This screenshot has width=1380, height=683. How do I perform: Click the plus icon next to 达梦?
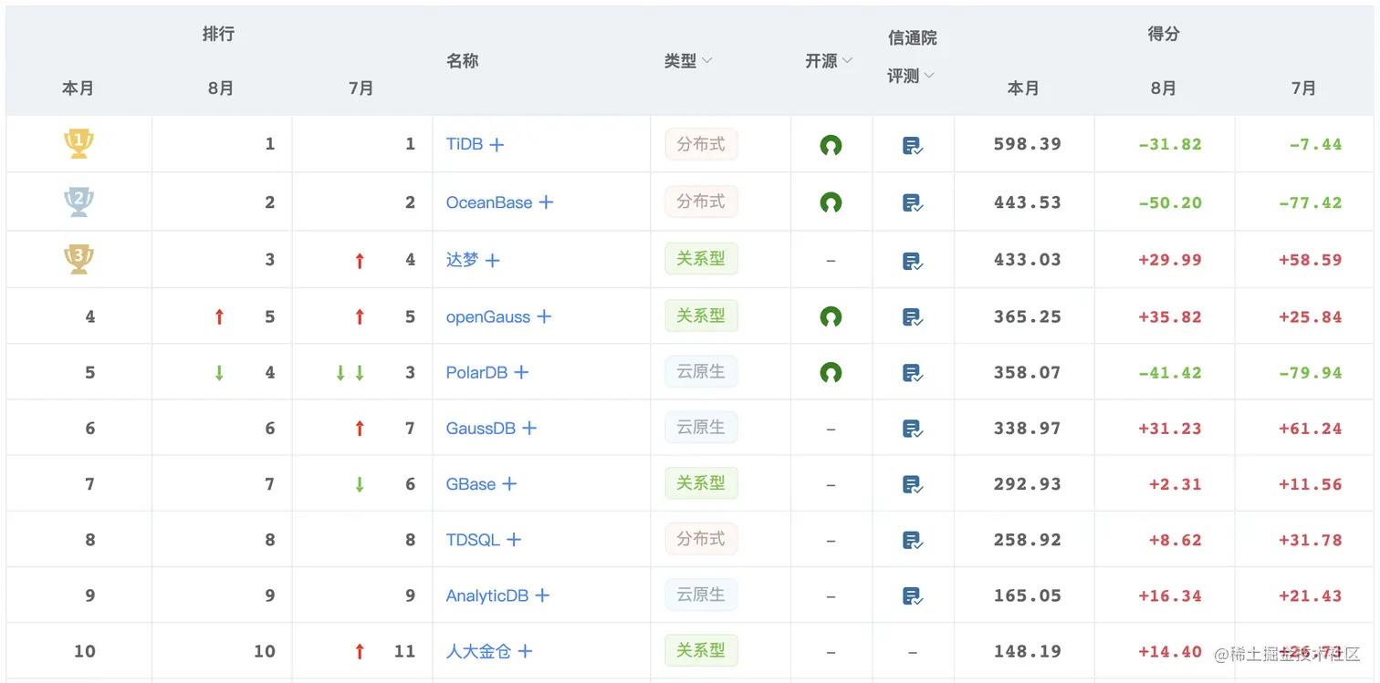pos(493,261)
